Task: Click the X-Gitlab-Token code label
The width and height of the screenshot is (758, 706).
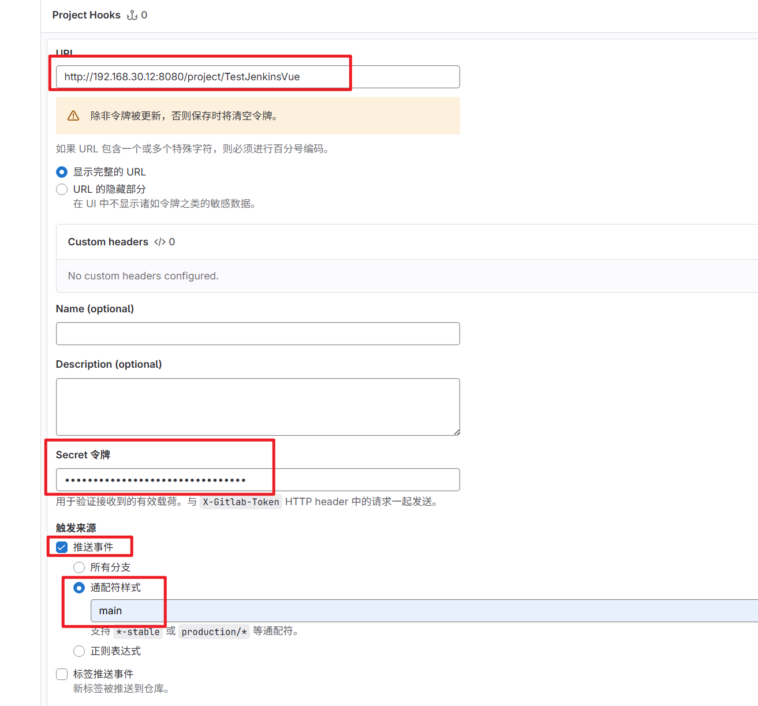Action: tap(241, 502)
